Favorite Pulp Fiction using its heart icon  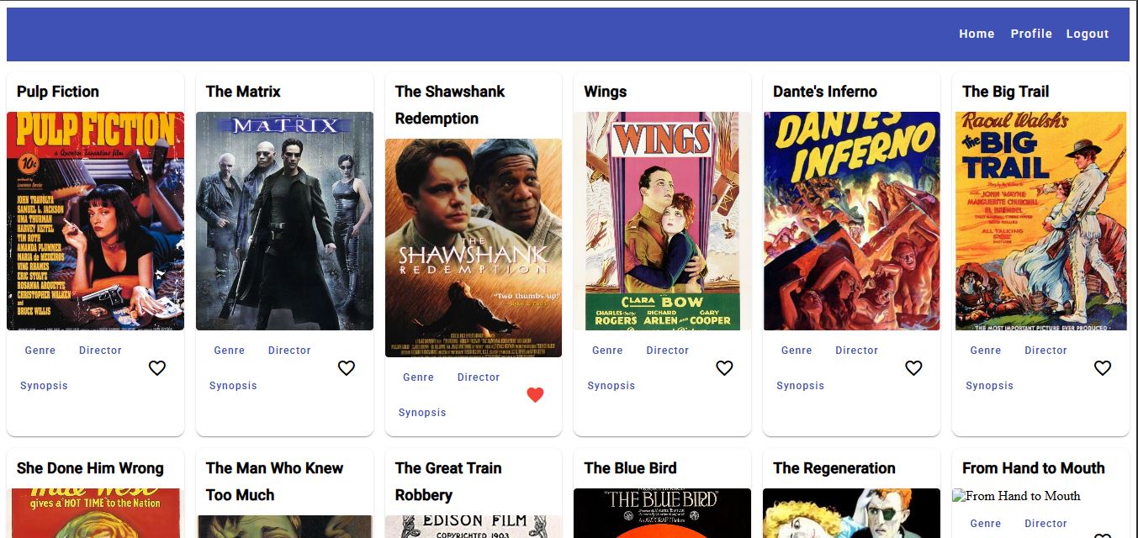pos(157,367)
